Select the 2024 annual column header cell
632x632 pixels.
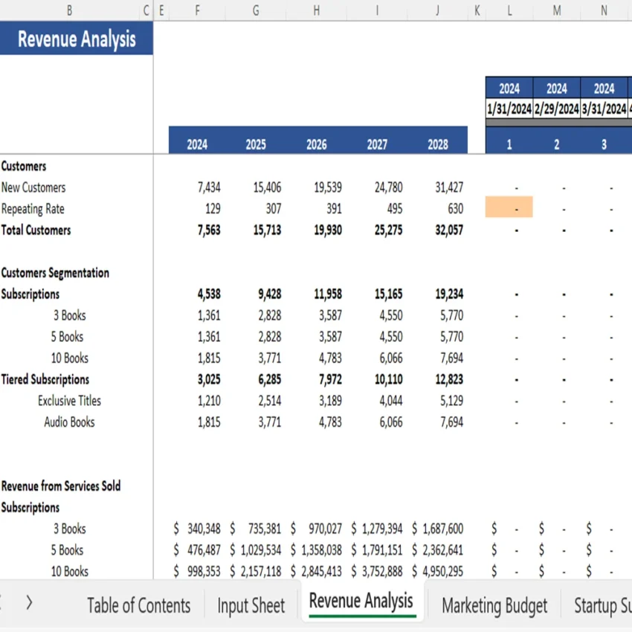[x=197, y=144]
